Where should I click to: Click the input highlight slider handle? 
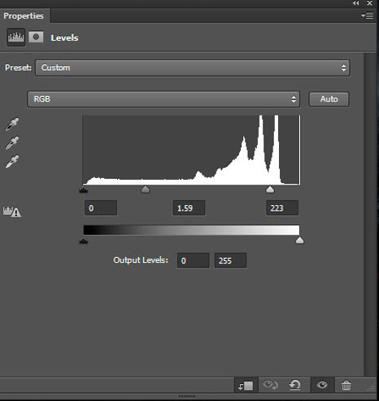[x=270, y=189]
